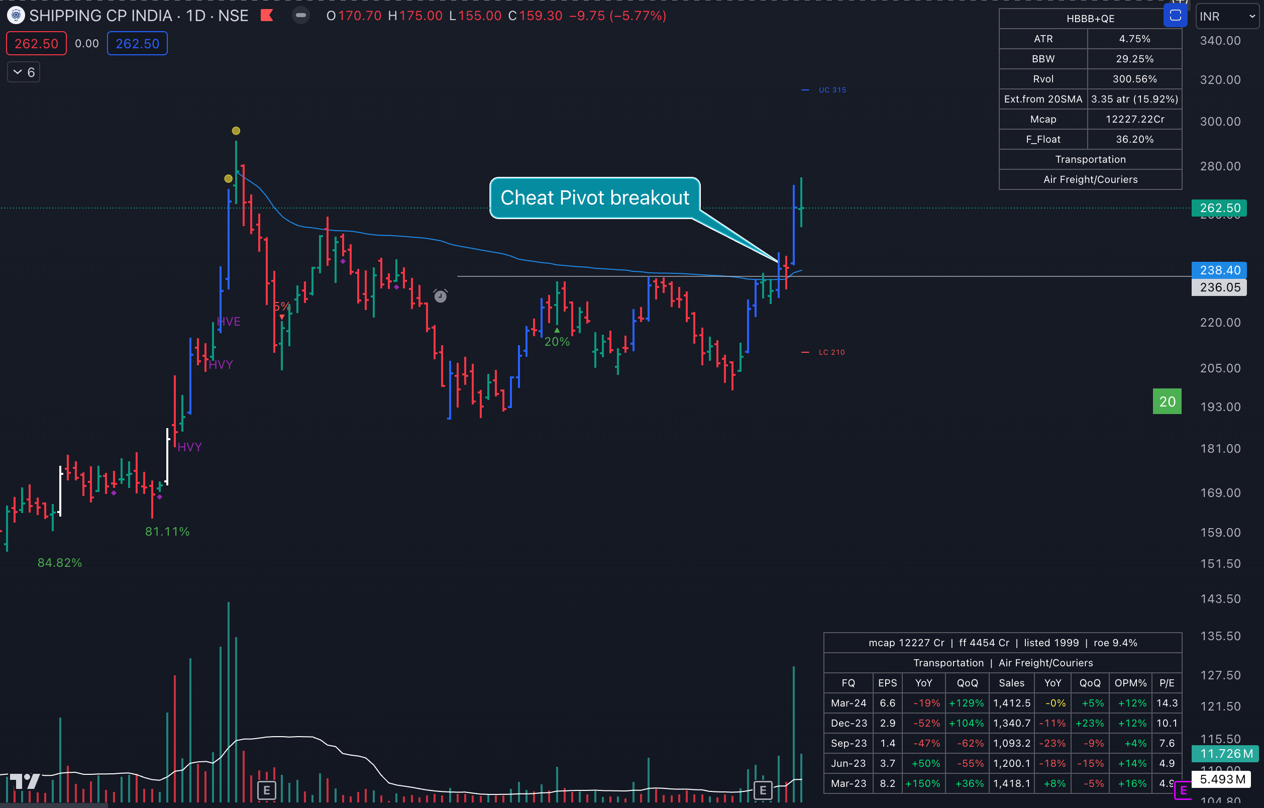Click the E earnings marker on the left timeline

coord(267,789)
